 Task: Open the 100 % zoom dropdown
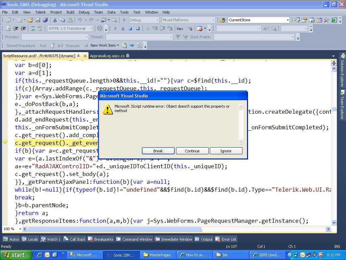[x=20, y=229]
